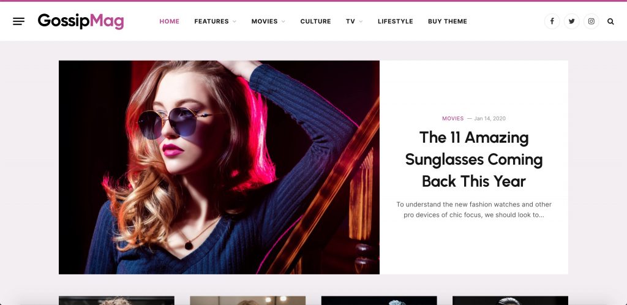Click the article excerpt about fashion watches
627x305 pixels.
coord(474,209)
